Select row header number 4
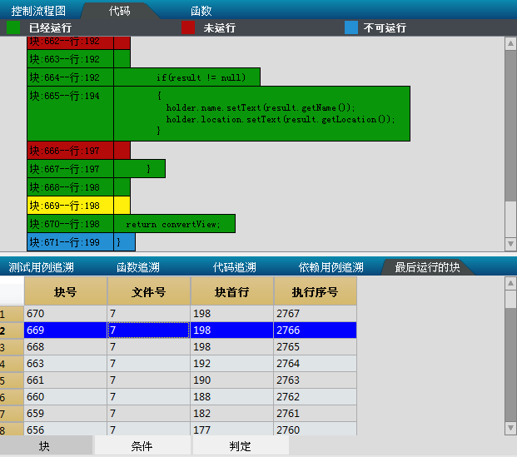Screen dimensions: 517x457 (x=12, y=364)
